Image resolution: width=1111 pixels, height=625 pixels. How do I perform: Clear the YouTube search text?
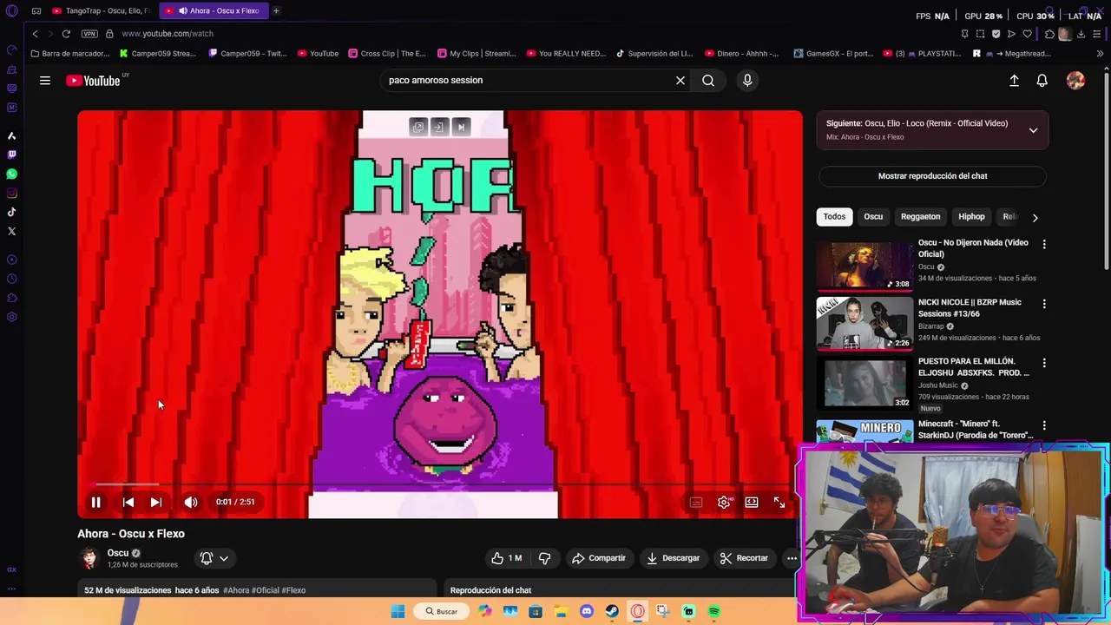[x=680, y=80]
